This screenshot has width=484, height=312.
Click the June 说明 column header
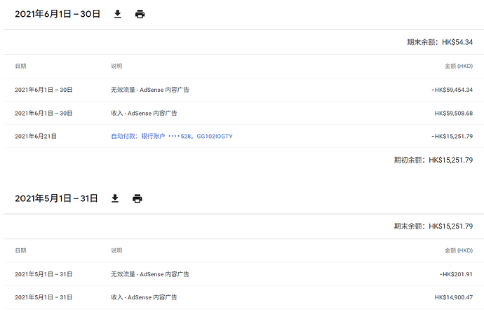[116, 66]
